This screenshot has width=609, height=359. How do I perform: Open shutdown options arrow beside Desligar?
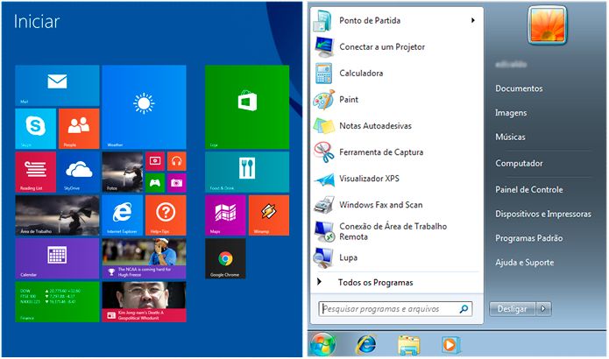(x=543, y=309)
